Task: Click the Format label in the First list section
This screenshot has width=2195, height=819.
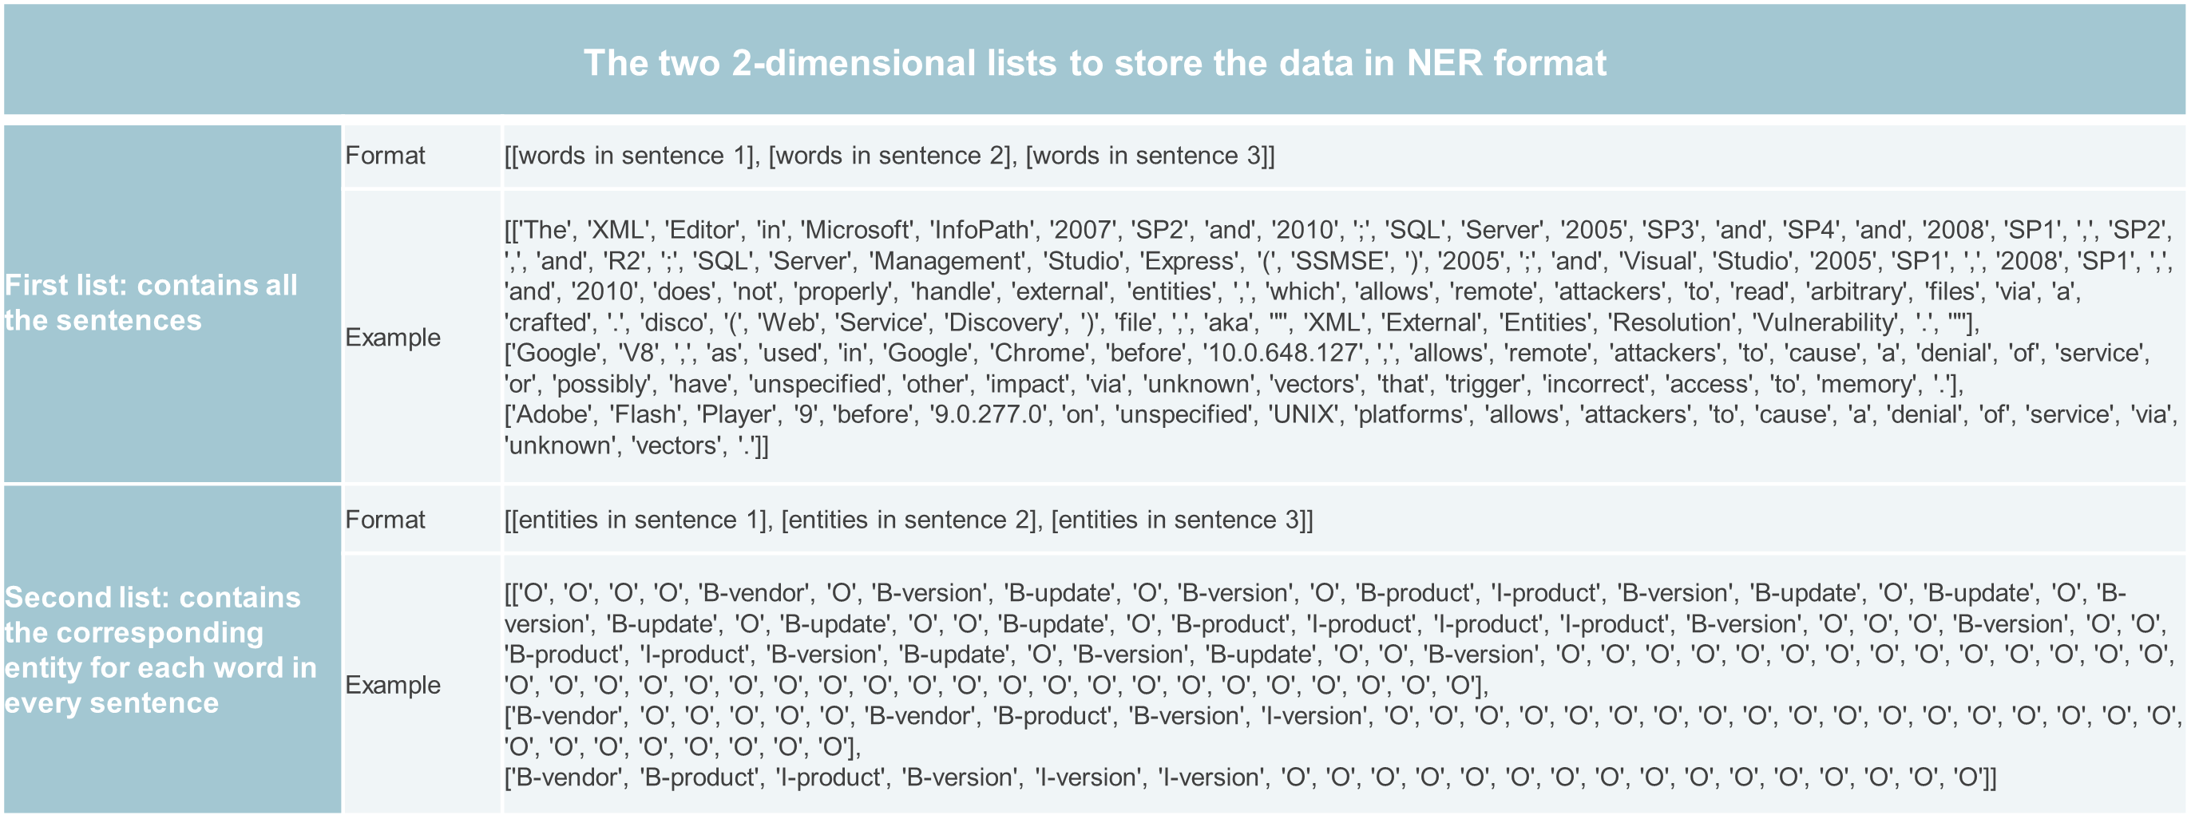Action: point(384,156)
